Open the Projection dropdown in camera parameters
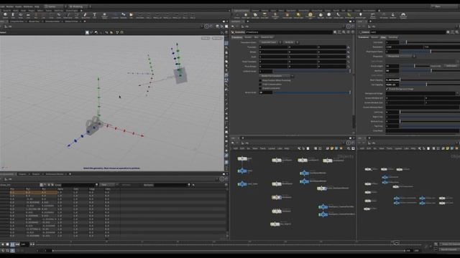Image resolution: width=460 pixels, height=258 pixels. coord(400,56)
